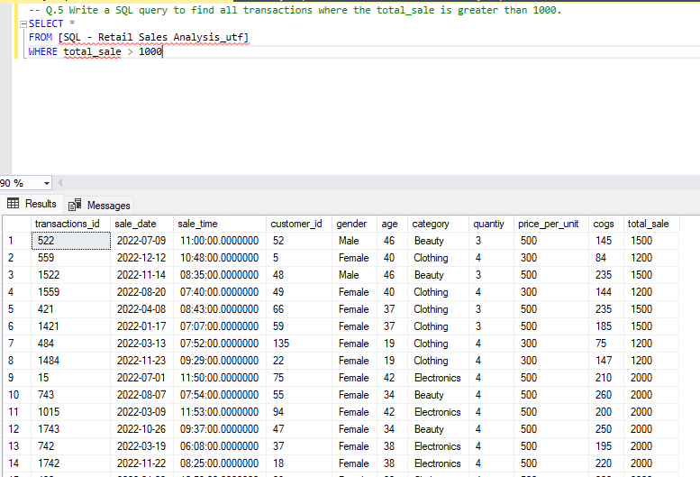Select the sale date 2022-08-20 cell
Viewport: 700px width, 477px height.
click(142, 292)
